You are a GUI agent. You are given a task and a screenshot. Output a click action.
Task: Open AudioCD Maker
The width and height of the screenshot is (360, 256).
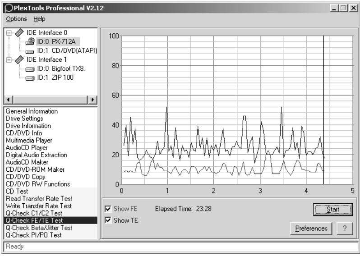tap(27, 162)
